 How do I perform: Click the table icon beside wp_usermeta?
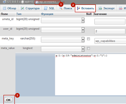coord(37,2)
